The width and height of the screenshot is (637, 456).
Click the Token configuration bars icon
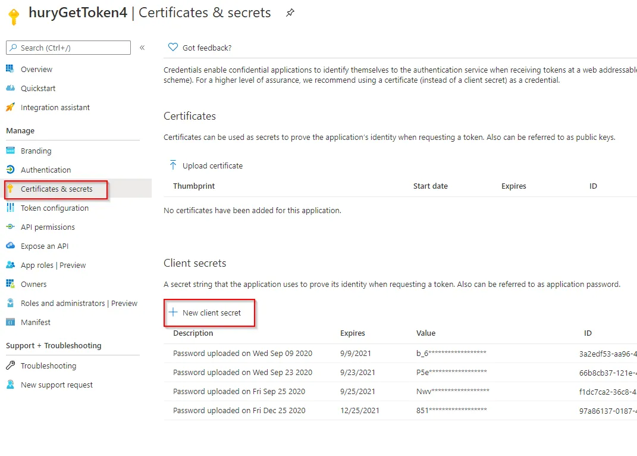10,207
